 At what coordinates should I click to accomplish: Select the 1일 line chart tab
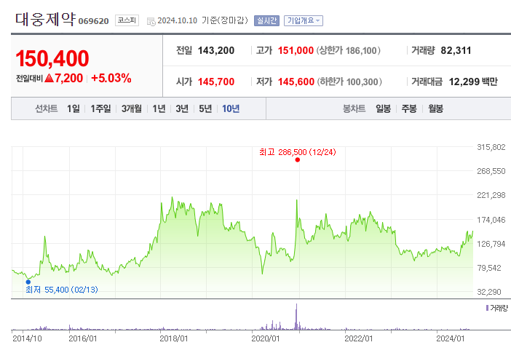[x=74, y=108]
